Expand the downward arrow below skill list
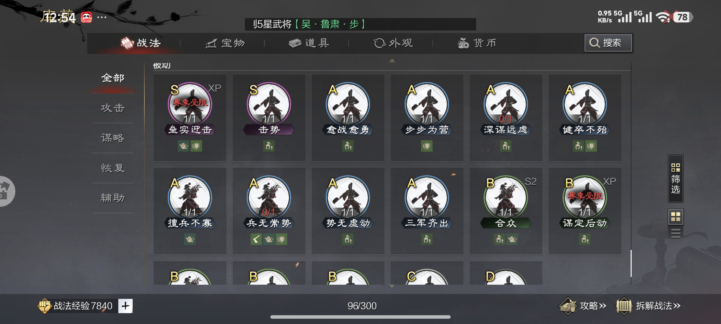 pos(392,286)
